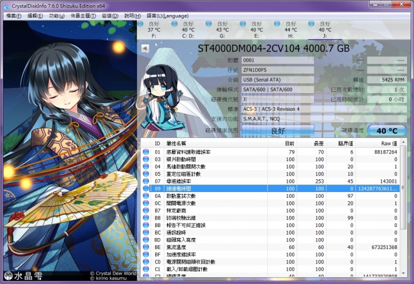Click status orb of attribute B7 row
The width and height of the screenshot is (414, 284).
point(145,210)
